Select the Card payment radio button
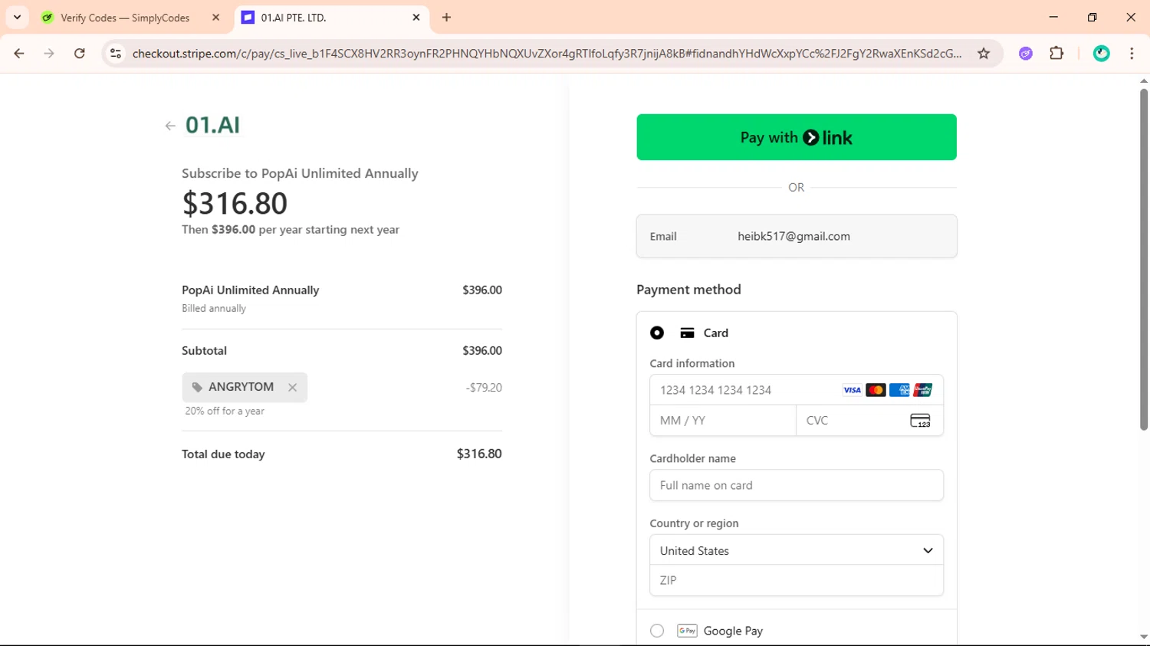1150x646 pixels. click(657, 333)
